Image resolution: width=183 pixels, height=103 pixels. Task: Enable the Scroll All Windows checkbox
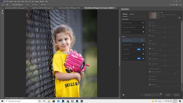11,5
